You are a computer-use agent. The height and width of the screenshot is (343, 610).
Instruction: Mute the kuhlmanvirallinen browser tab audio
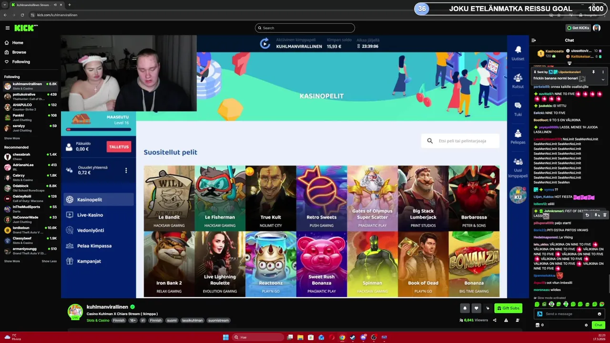[55, 5]
